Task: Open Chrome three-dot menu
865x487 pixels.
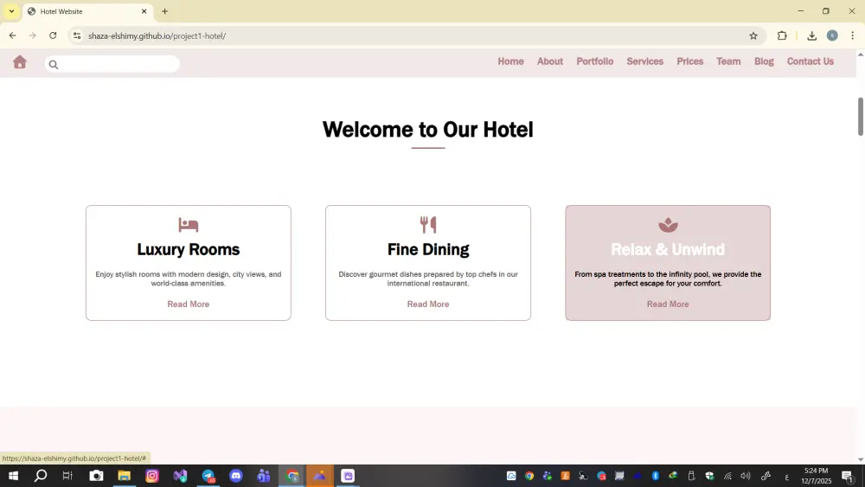Action: (x=852, y=35)
